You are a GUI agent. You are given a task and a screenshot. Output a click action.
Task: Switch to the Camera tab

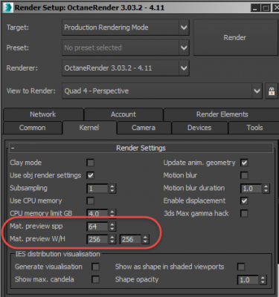point(144,128)
